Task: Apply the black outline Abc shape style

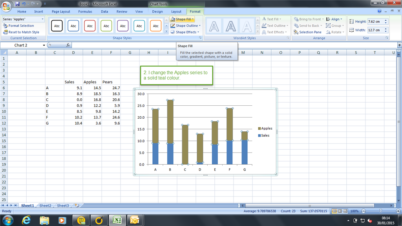Action: click(x=57, y=26)
